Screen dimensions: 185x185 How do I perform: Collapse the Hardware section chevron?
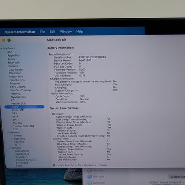point(1,48)
